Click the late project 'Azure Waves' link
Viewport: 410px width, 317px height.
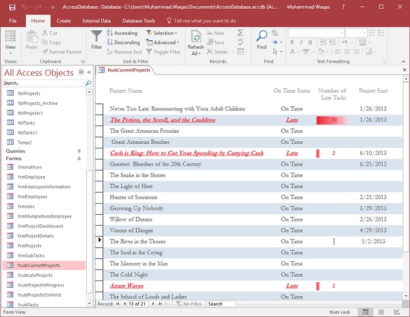click(x=126, y=286)
